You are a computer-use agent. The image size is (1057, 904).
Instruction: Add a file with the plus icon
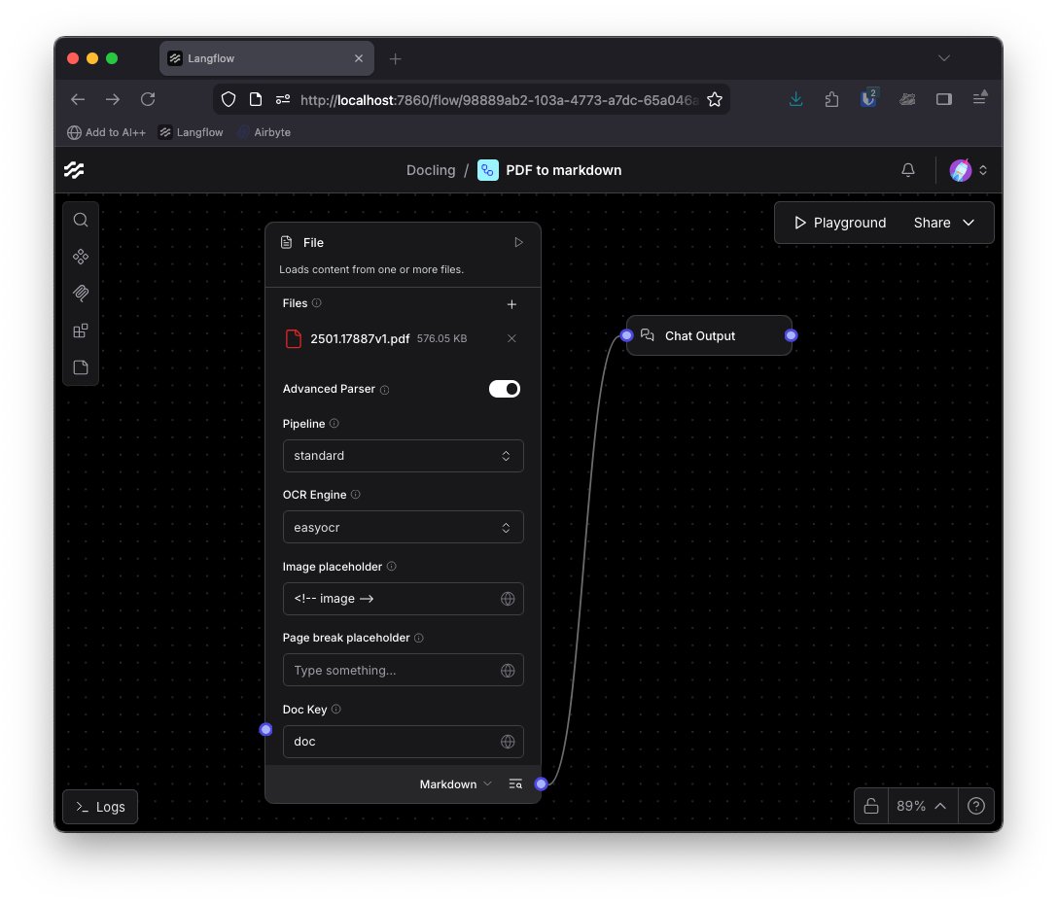pyautogui.click(x=511, y=304)
